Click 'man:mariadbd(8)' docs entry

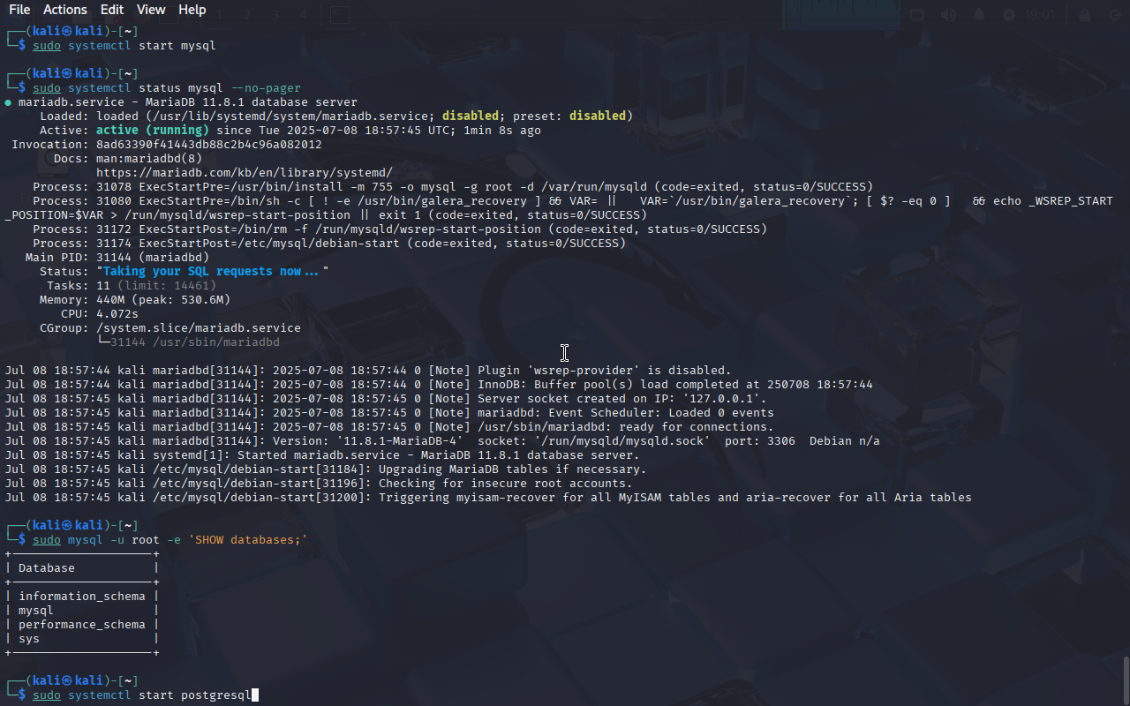[x=149, y=159]
